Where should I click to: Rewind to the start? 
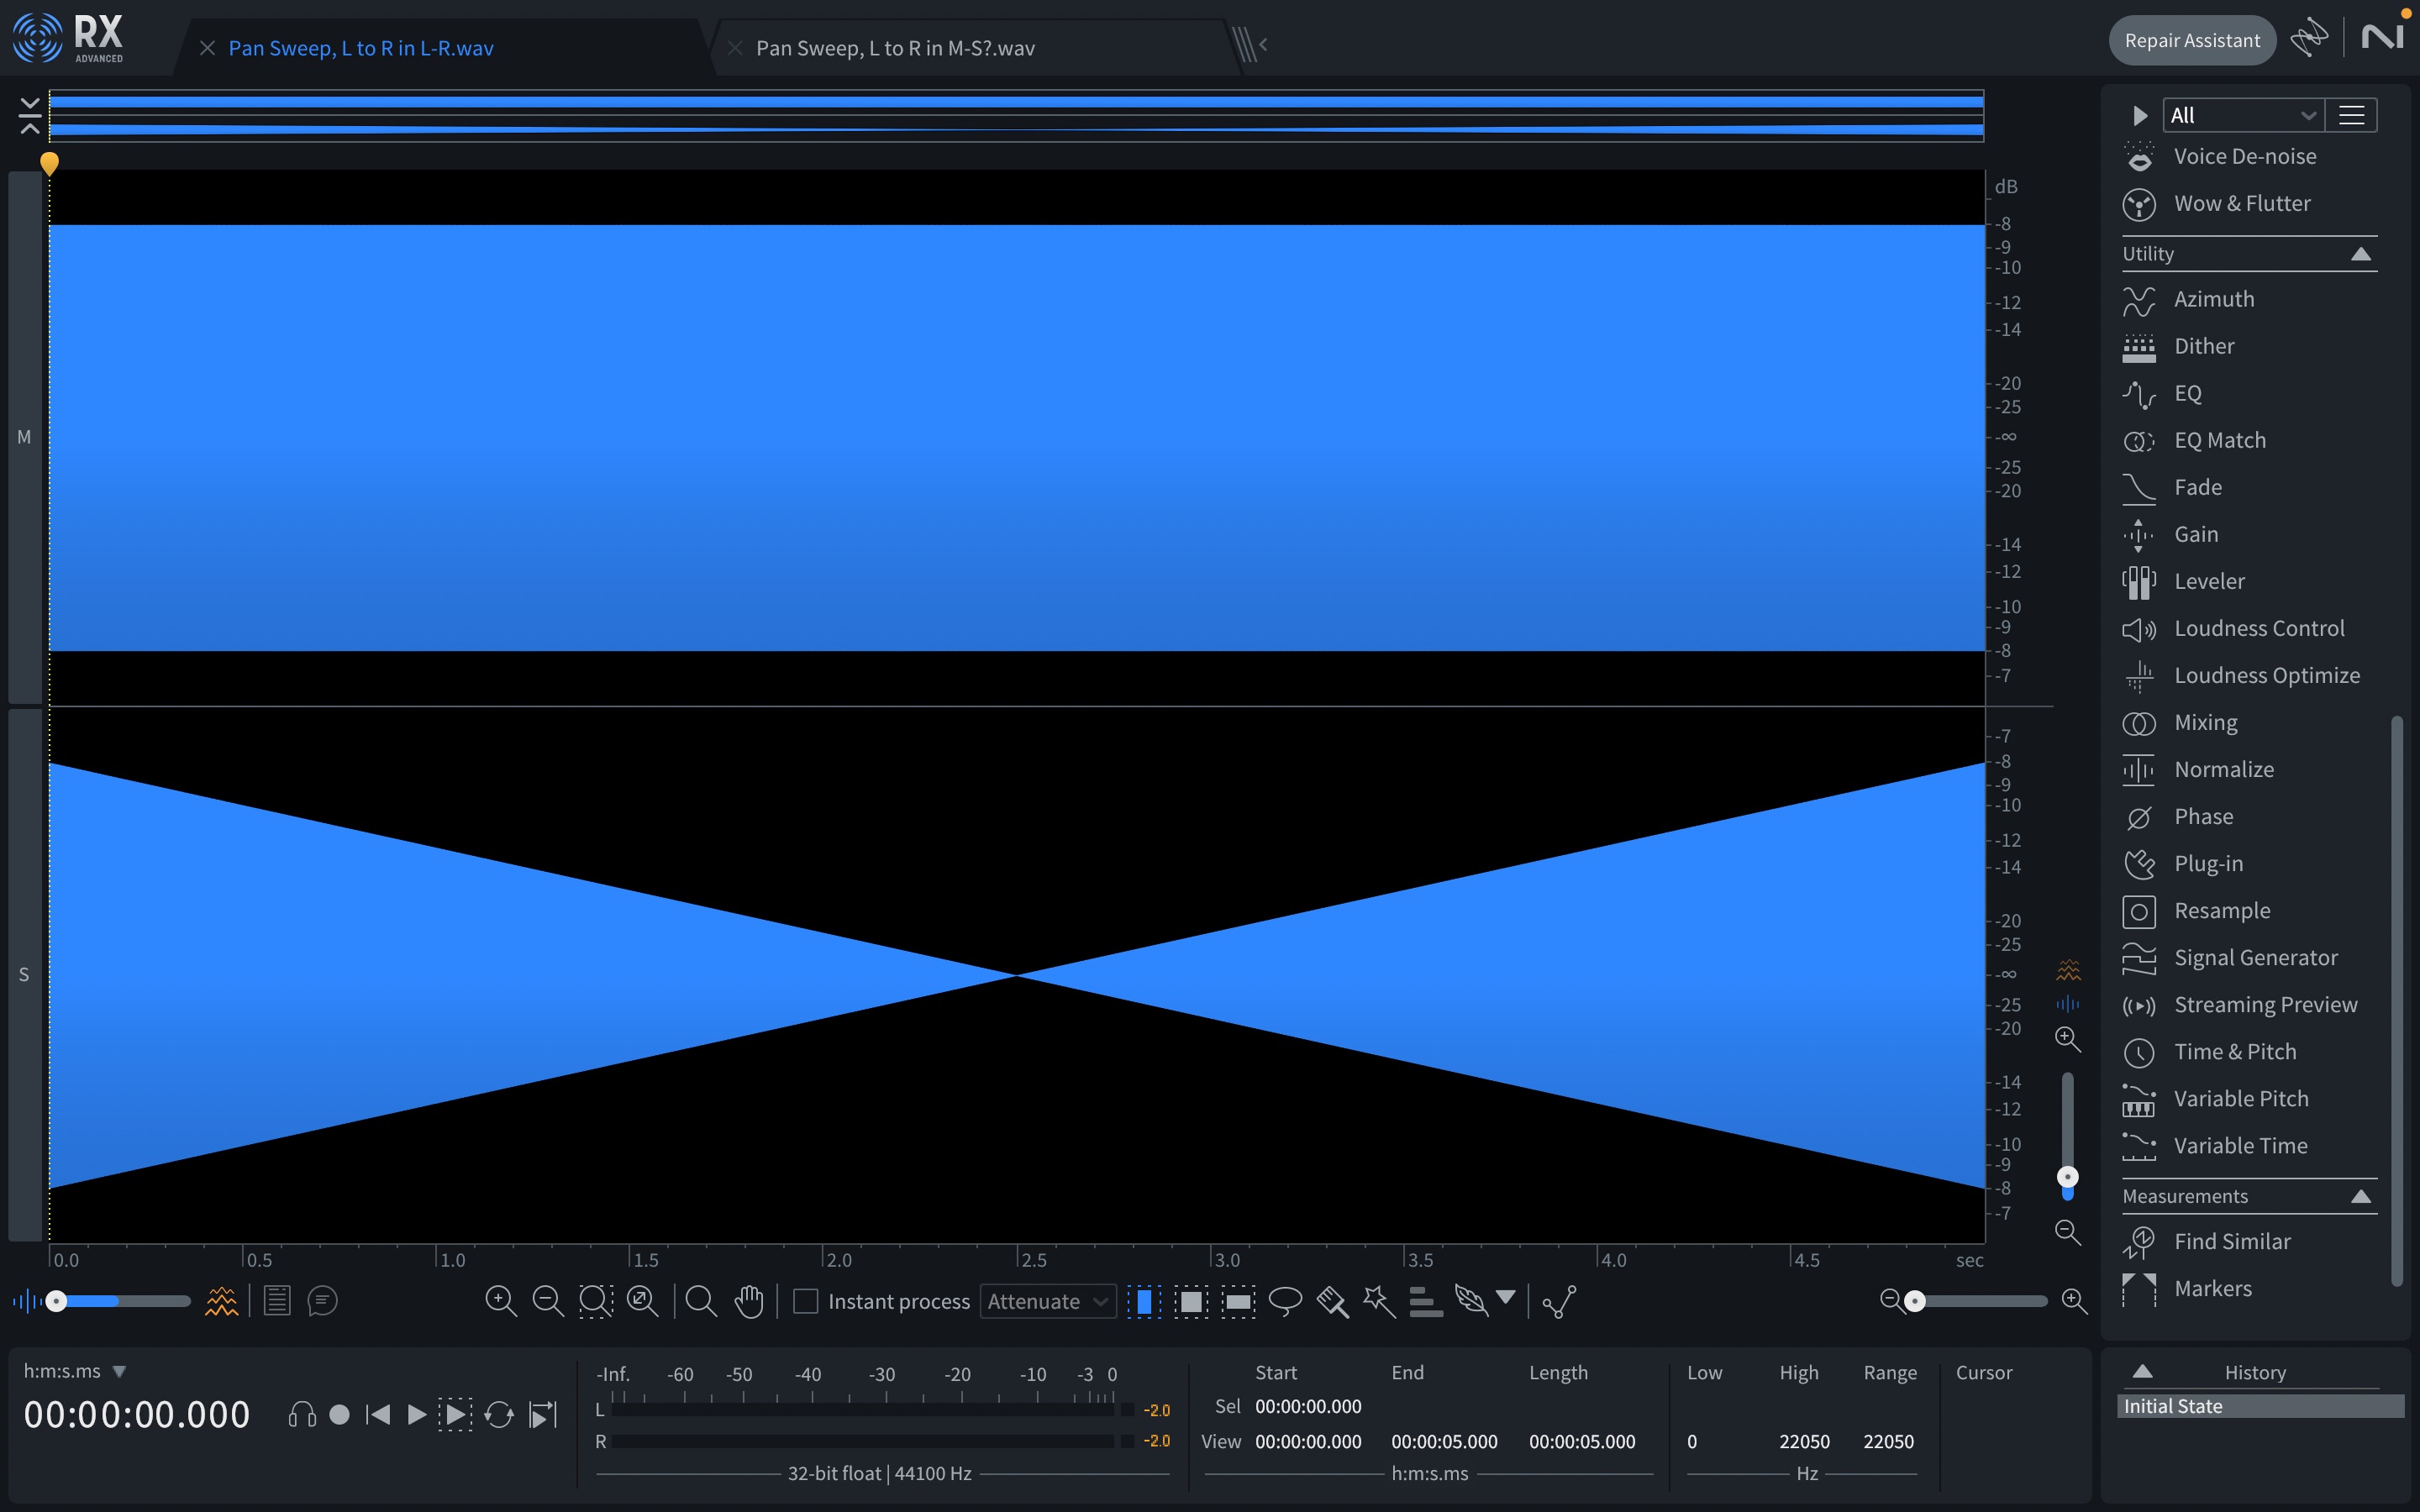click(x=378, y=1414)
